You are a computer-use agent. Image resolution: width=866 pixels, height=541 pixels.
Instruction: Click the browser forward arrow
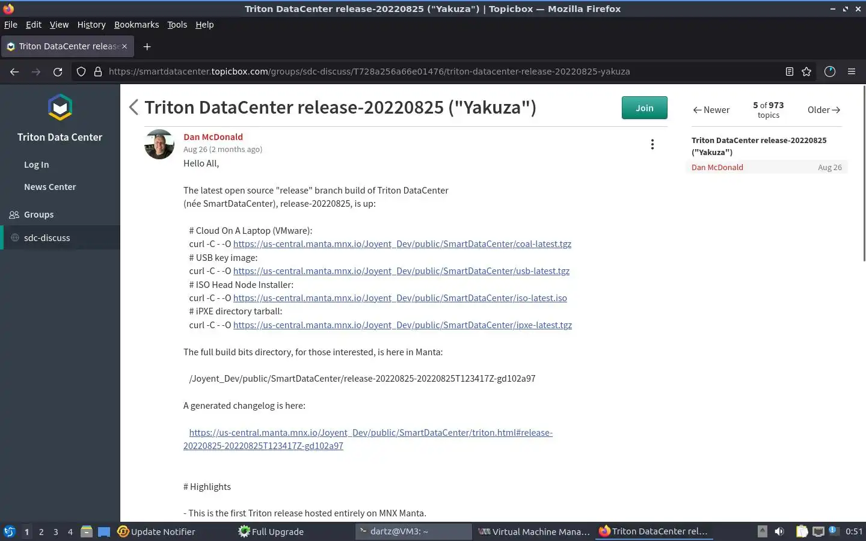[x=36, y=72]
